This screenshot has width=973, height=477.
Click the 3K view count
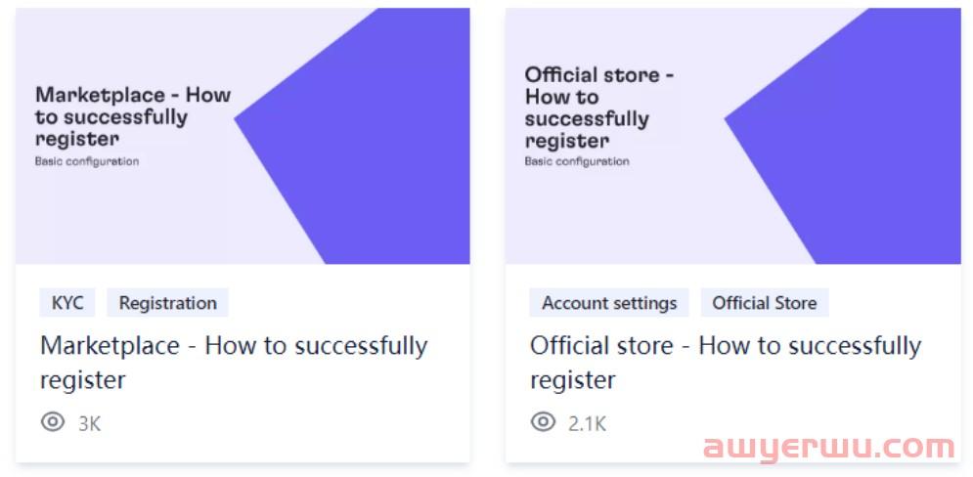click(x=89, y=424)
